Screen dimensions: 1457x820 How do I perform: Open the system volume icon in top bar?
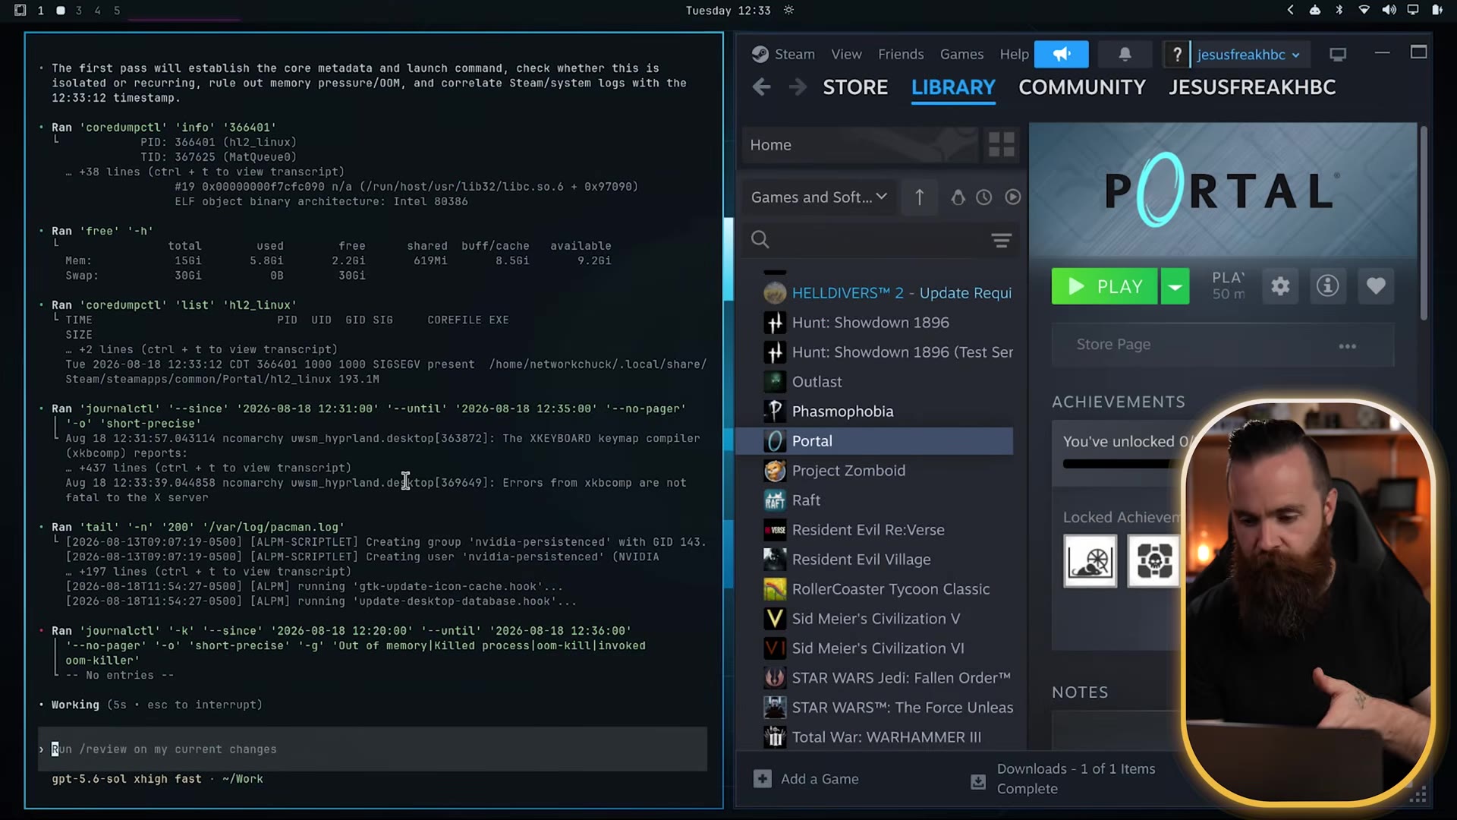point(1389,10)
